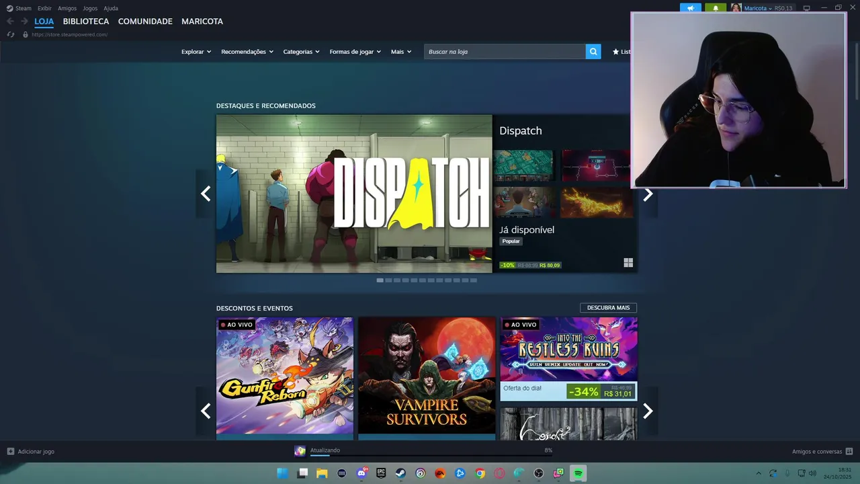Open the MARICOTA profile tab

[x=202, y=22]
